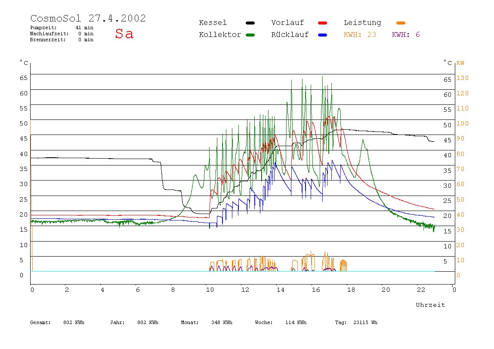Click the 'Gesamt:' label

pos(40,322)
